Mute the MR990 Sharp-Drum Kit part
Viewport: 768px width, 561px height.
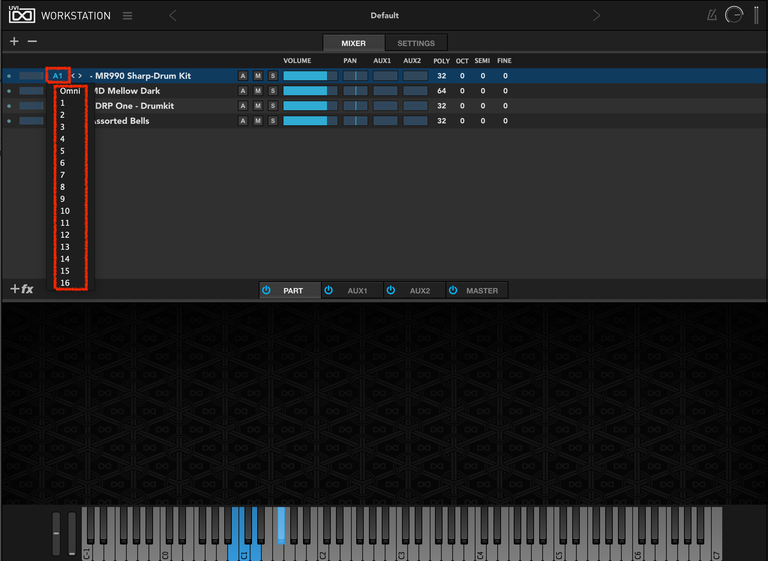(258, 76)
